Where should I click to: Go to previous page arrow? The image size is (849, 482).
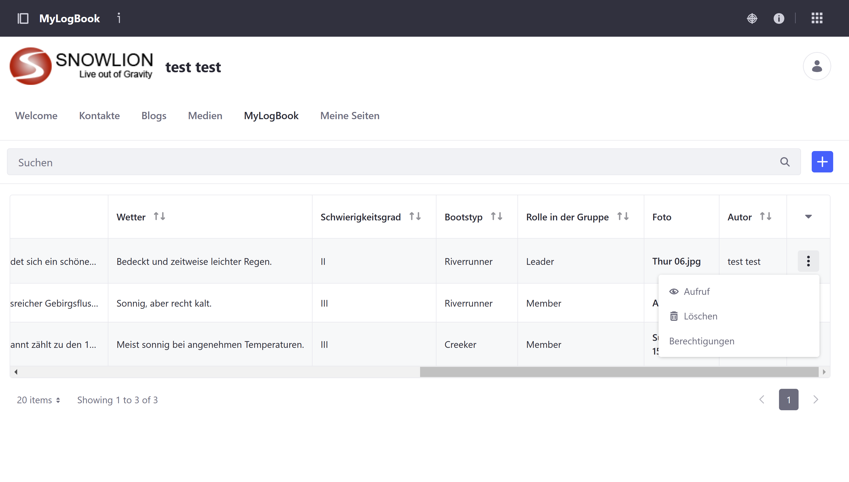tap(762, 400)
